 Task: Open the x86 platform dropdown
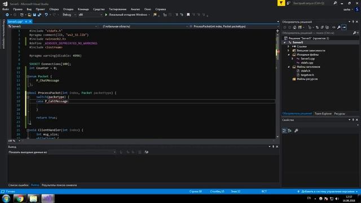[x=90, y=15]
